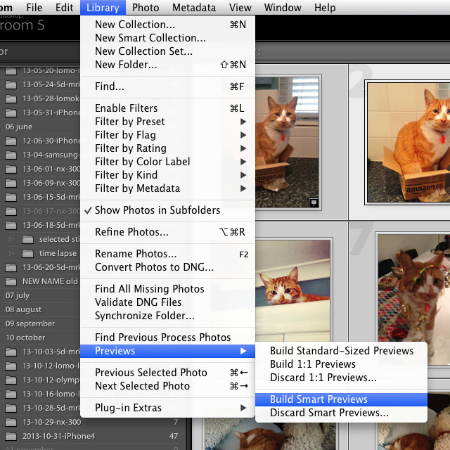The height and width of the screenshot is (450, 450).
Task: Click the 'time lapse' subfolder icon
Action: [28, 253]
